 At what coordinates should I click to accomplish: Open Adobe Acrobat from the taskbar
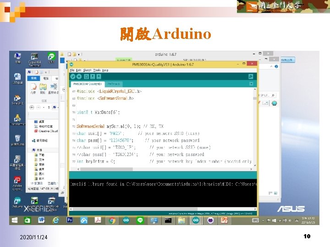point(98,220)
